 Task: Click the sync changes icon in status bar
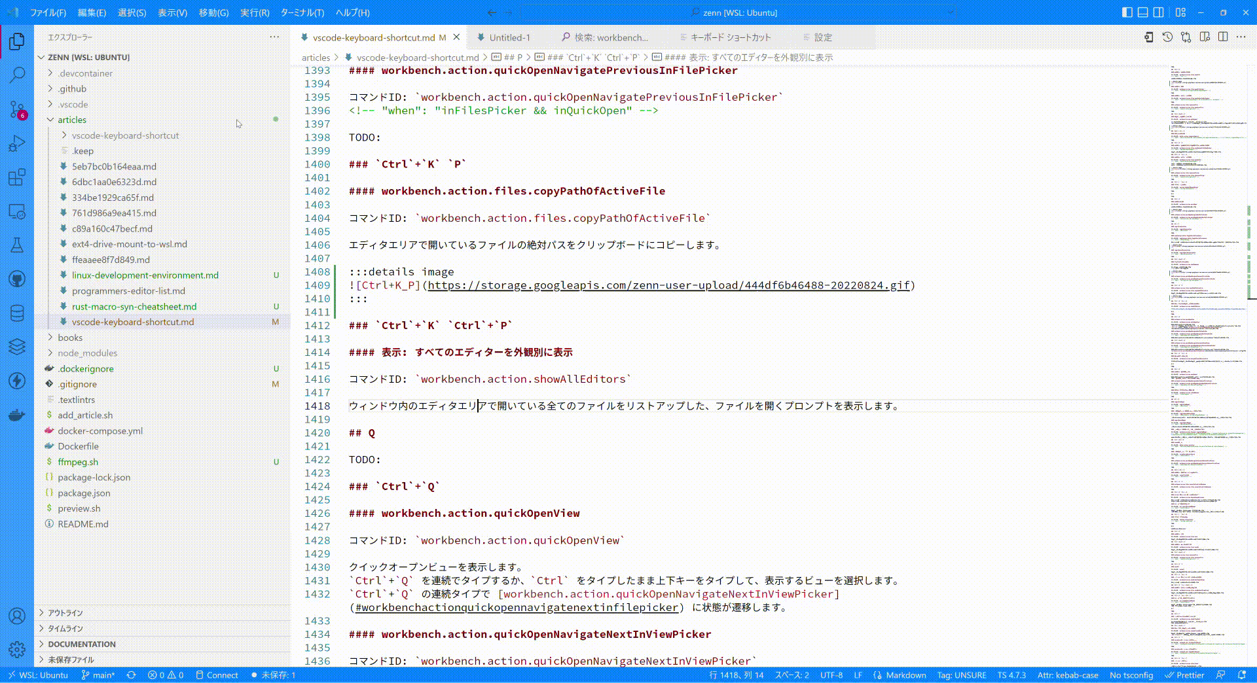(131, 675)
